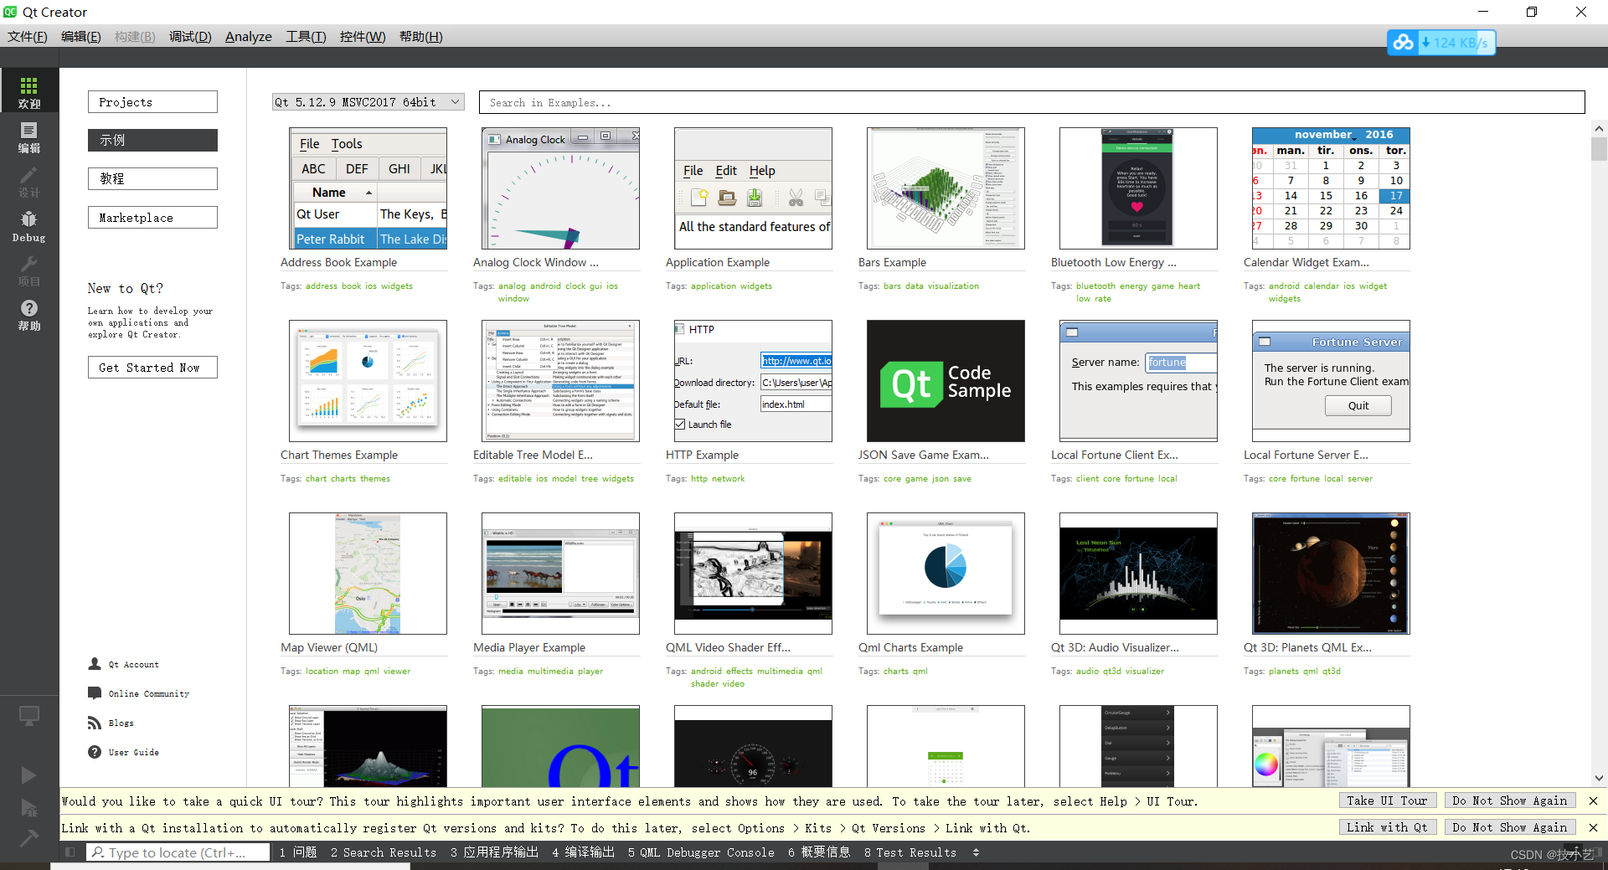The height and width of the screenshot is (870, 1608).
Task: Click the Link with Qt button
Action: [x=1387, y=827]
